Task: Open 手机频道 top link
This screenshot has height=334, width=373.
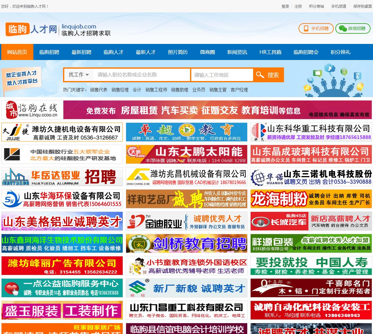Action: (339, 6)
